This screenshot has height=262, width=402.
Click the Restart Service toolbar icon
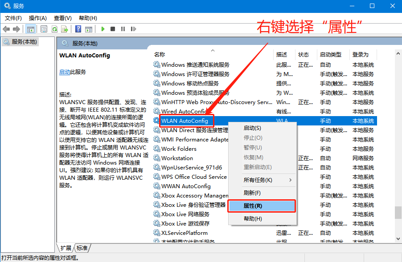(132, 29)
